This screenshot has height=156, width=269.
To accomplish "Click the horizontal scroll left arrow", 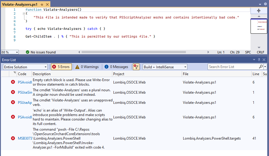I will 79,52.
